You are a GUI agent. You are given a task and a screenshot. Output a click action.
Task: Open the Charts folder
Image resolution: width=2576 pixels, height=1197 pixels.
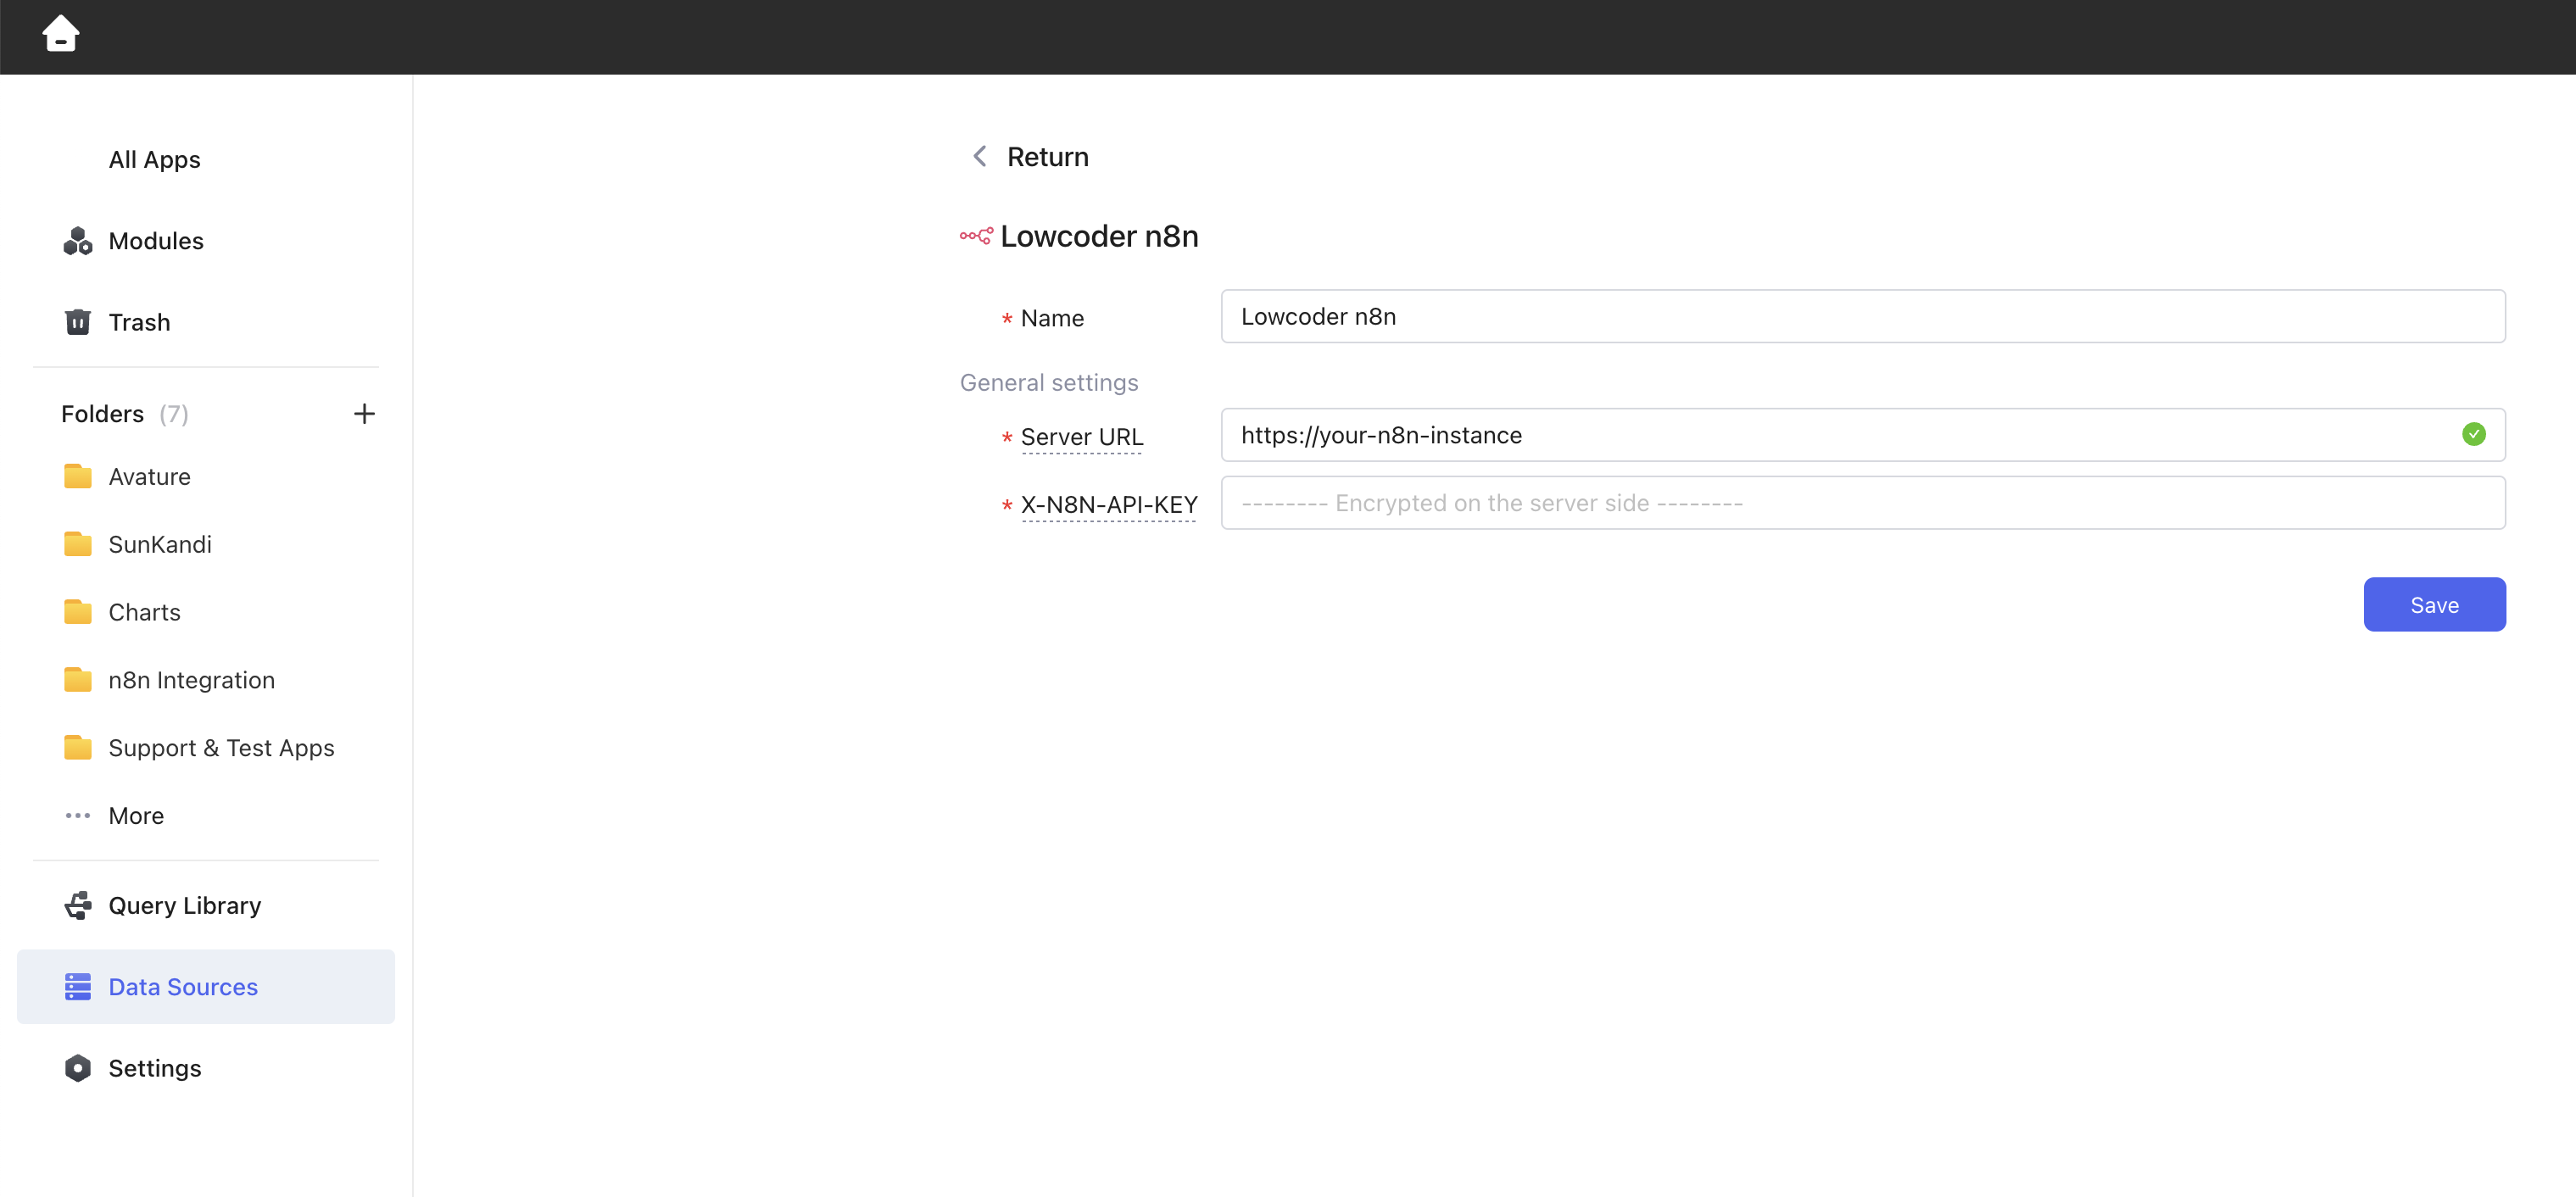click(144, 612)
